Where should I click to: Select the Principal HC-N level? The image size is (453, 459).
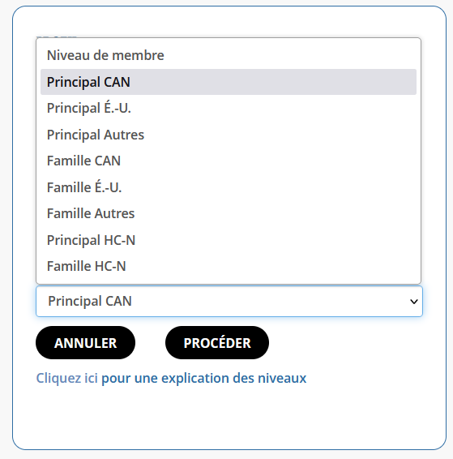point(229,240)
